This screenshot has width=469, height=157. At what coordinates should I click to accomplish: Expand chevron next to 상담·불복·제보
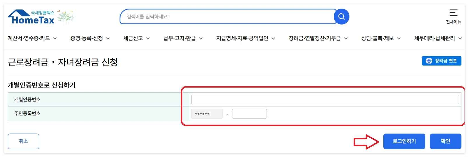click(399, 38)
